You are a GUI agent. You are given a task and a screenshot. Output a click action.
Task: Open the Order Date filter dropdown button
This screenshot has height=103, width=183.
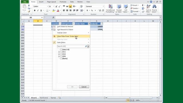(89, 24)
